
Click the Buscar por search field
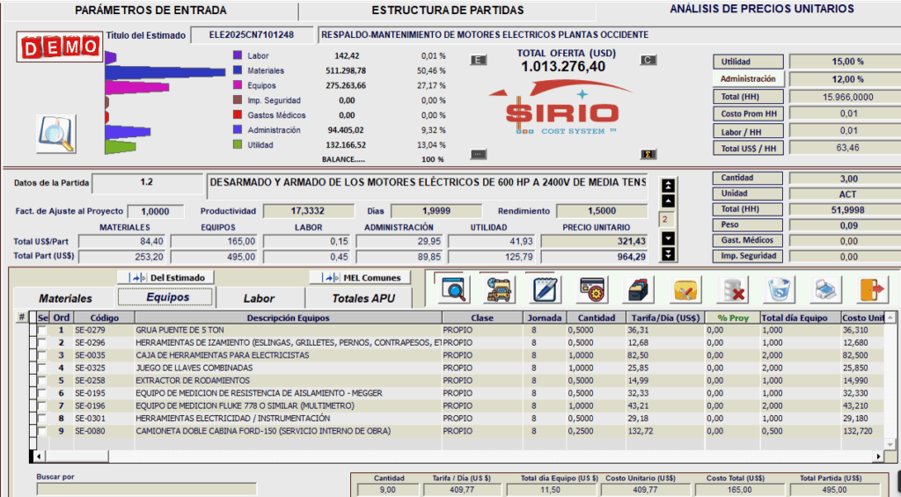pyautogui.click(x=146, y=488)
